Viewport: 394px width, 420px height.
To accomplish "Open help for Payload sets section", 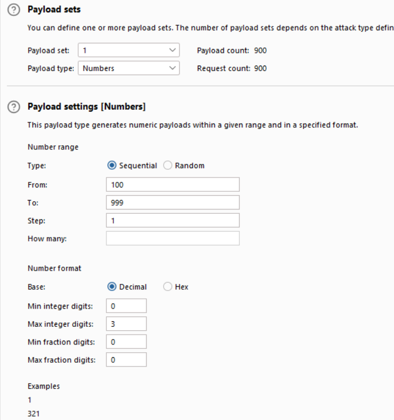I will [x=13, y=10].
